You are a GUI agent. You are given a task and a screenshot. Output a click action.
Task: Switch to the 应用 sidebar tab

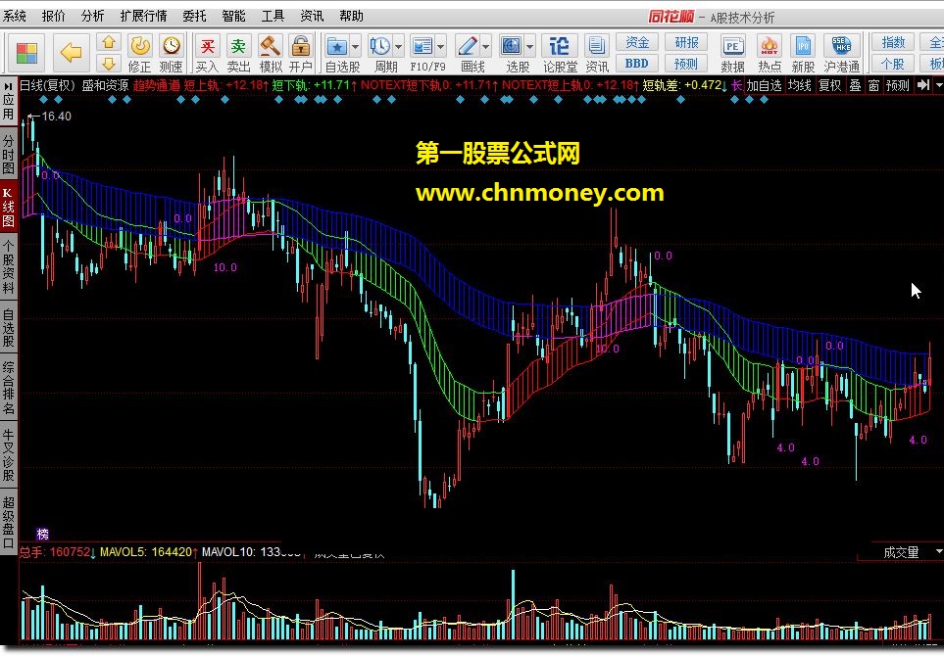tap(9, 107)
